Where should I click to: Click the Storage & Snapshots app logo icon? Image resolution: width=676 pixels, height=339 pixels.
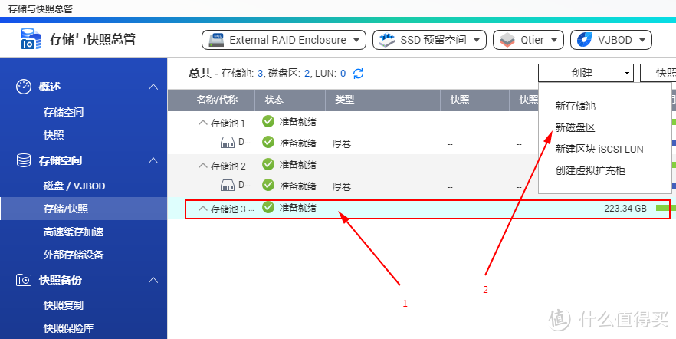[31, 39]
